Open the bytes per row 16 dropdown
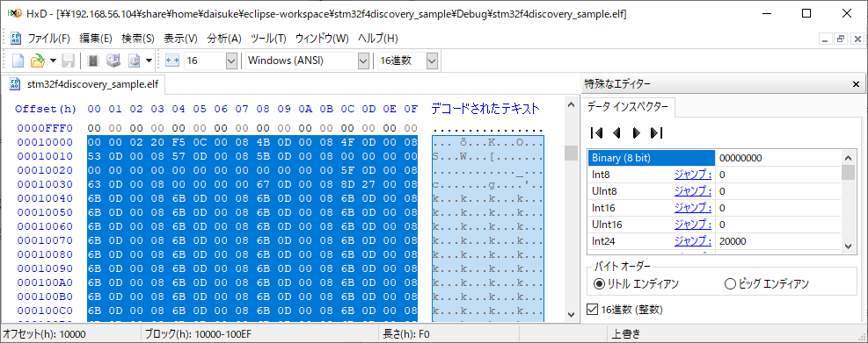This screenshot has width=868, height=343. [x=232, y=61]
